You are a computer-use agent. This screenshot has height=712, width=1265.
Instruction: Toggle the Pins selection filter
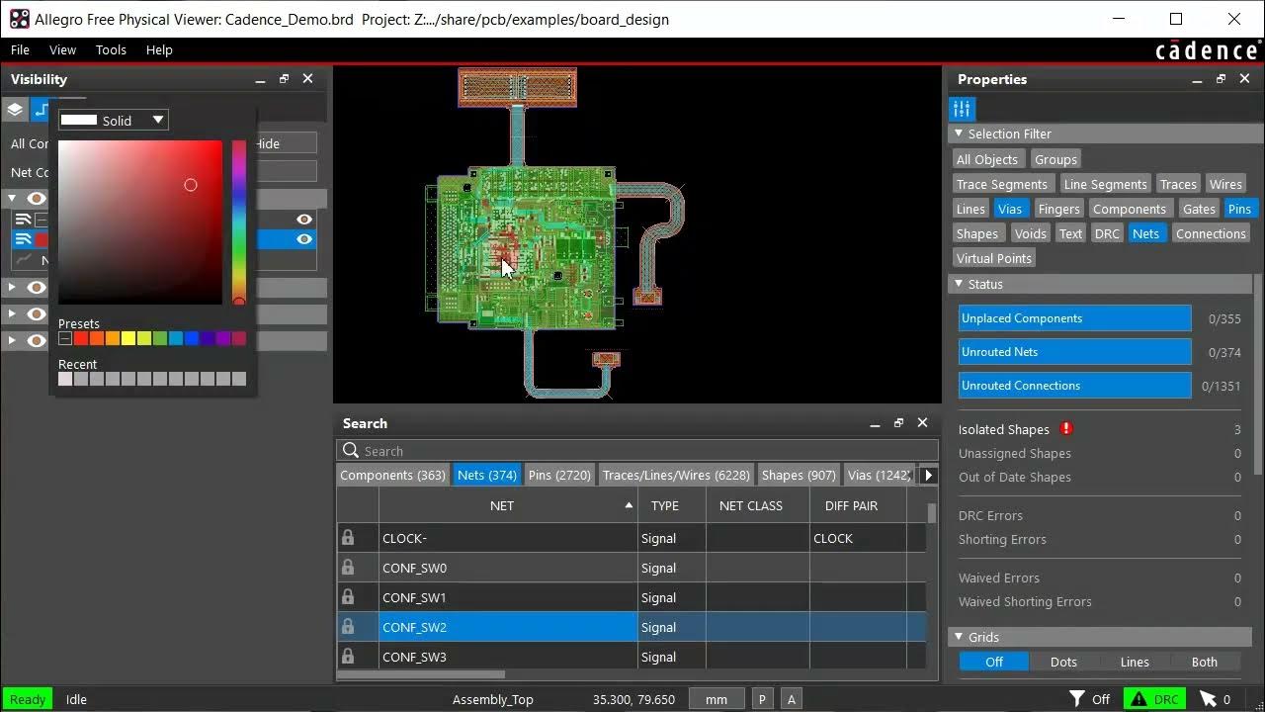1239,209
